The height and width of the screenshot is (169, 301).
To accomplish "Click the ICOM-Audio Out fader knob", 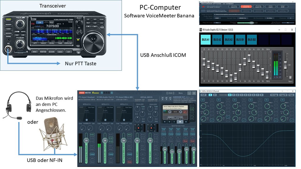I will point(105,141).
